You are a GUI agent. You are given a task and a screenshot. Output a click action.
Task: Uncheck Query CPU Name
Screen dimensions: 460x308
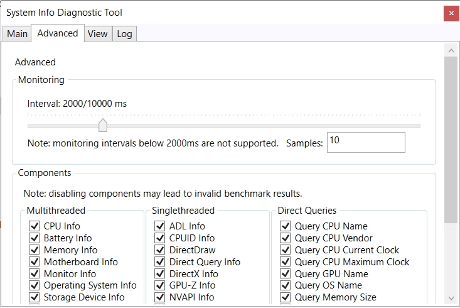click(x=285, y=226)
